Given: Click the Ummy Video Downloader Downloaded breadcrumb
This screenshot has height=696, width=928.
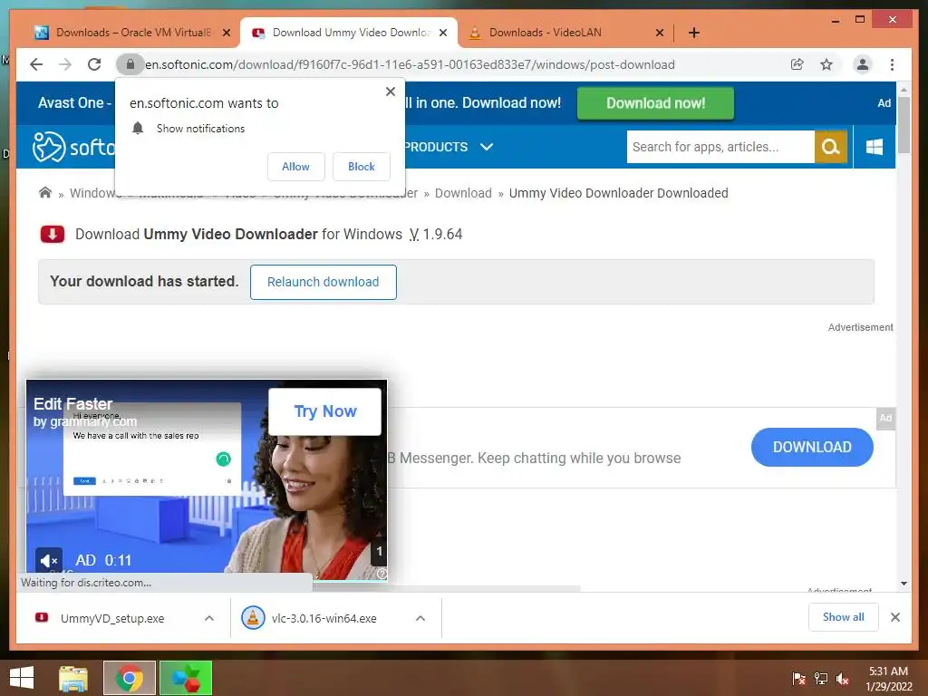Looking at the screenshot, I should pyautogui.click(x=618, y=193).
